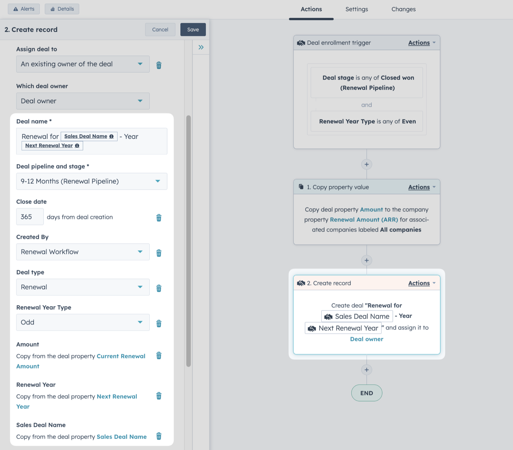513x450 pixels.
Task: Save the Create record action
Action: coord(193,30)
